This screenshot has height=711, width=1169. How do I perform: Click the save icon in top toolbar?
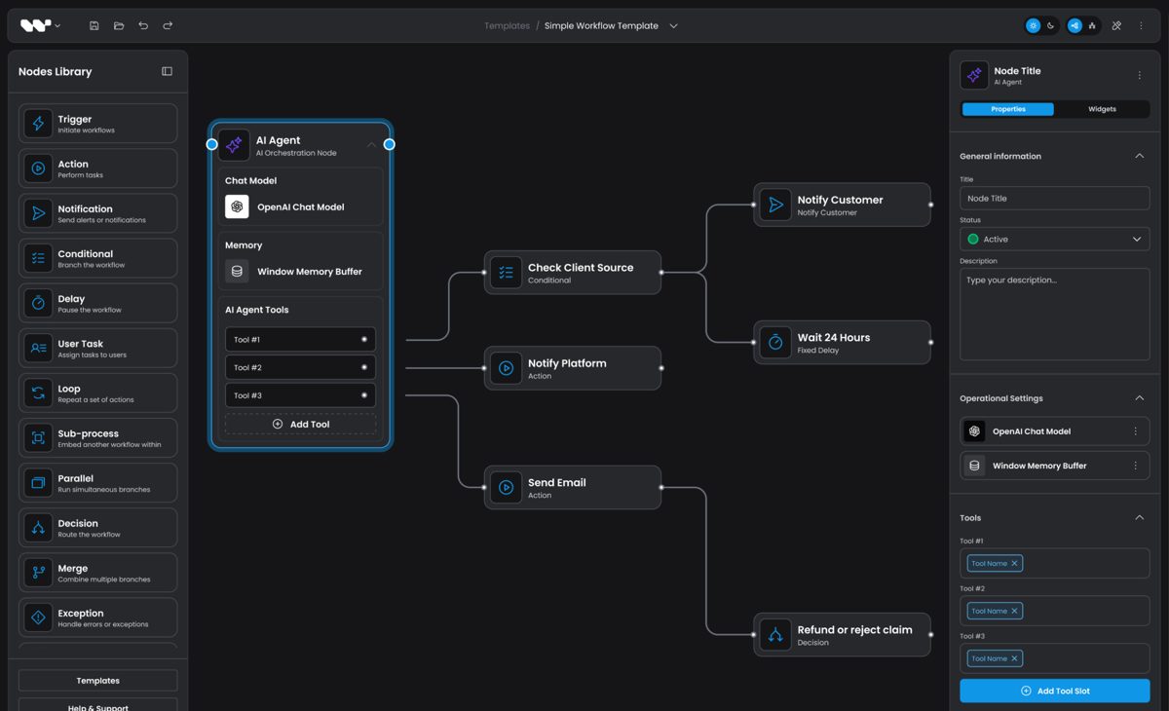tap(94, 25)
